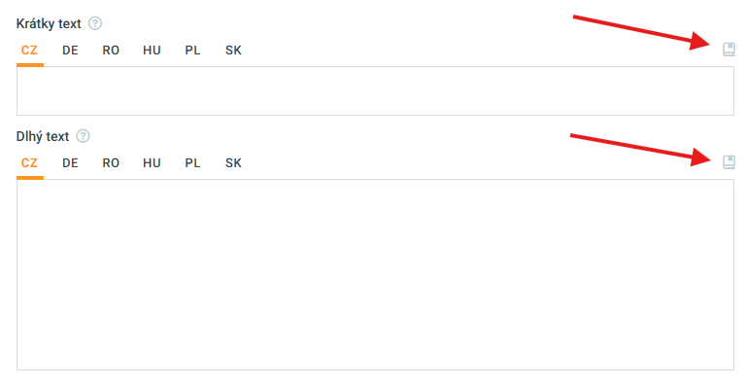The image size is (747, 385).
Task: Switch to DE tab under Krátky text
Action: point(70,51)
